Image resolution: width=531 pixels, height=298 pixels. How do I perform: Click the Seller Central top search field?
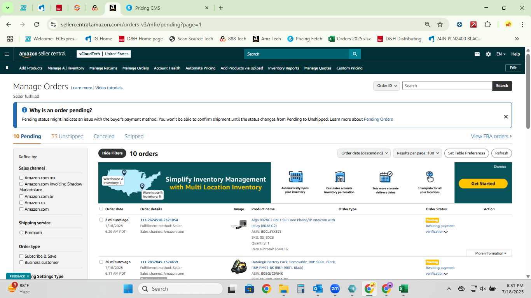click(x=297, y=54)
